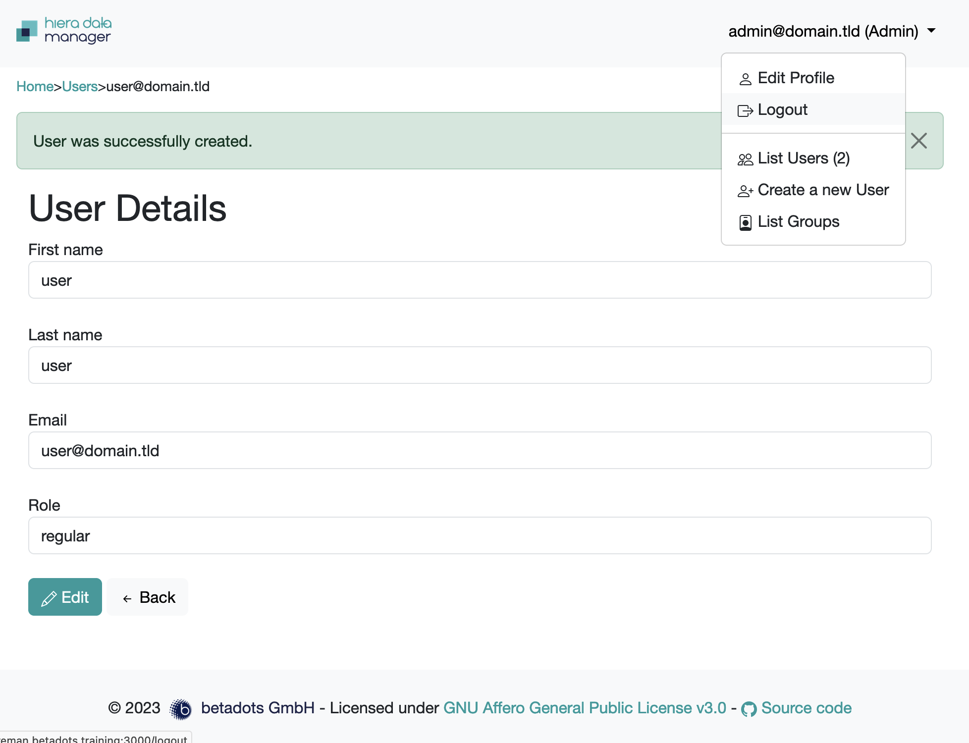969x743 pixels.
Task: Choose Logout in the account menu
Action: click(813, 109)
